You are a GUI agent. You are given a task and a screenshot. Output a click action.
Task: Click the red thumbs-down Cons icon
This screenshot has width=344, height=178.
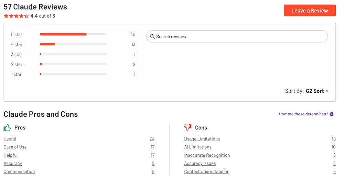pos(188,127)
